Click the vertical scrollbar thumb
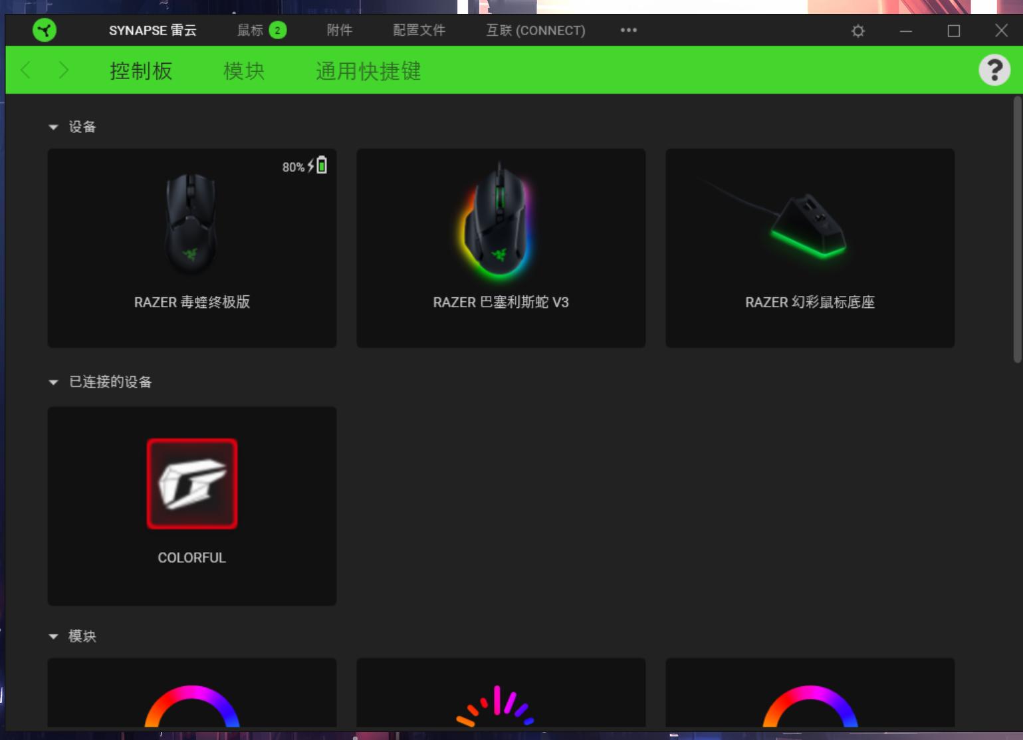 [x=1017, y=229]
